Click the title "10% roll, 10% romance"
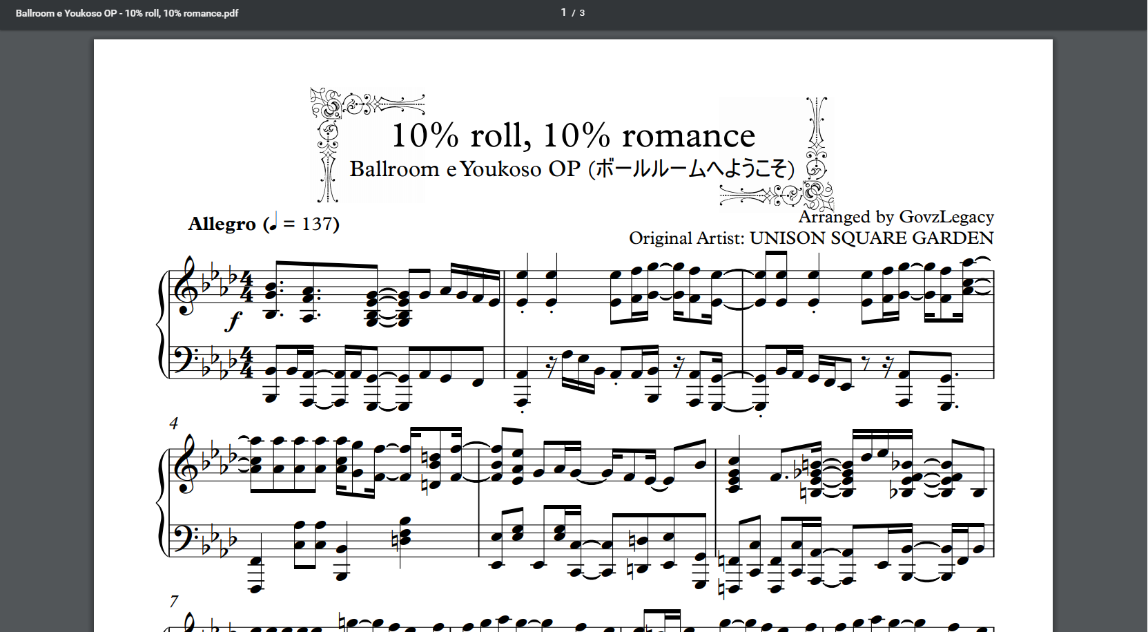 [573, 135]
